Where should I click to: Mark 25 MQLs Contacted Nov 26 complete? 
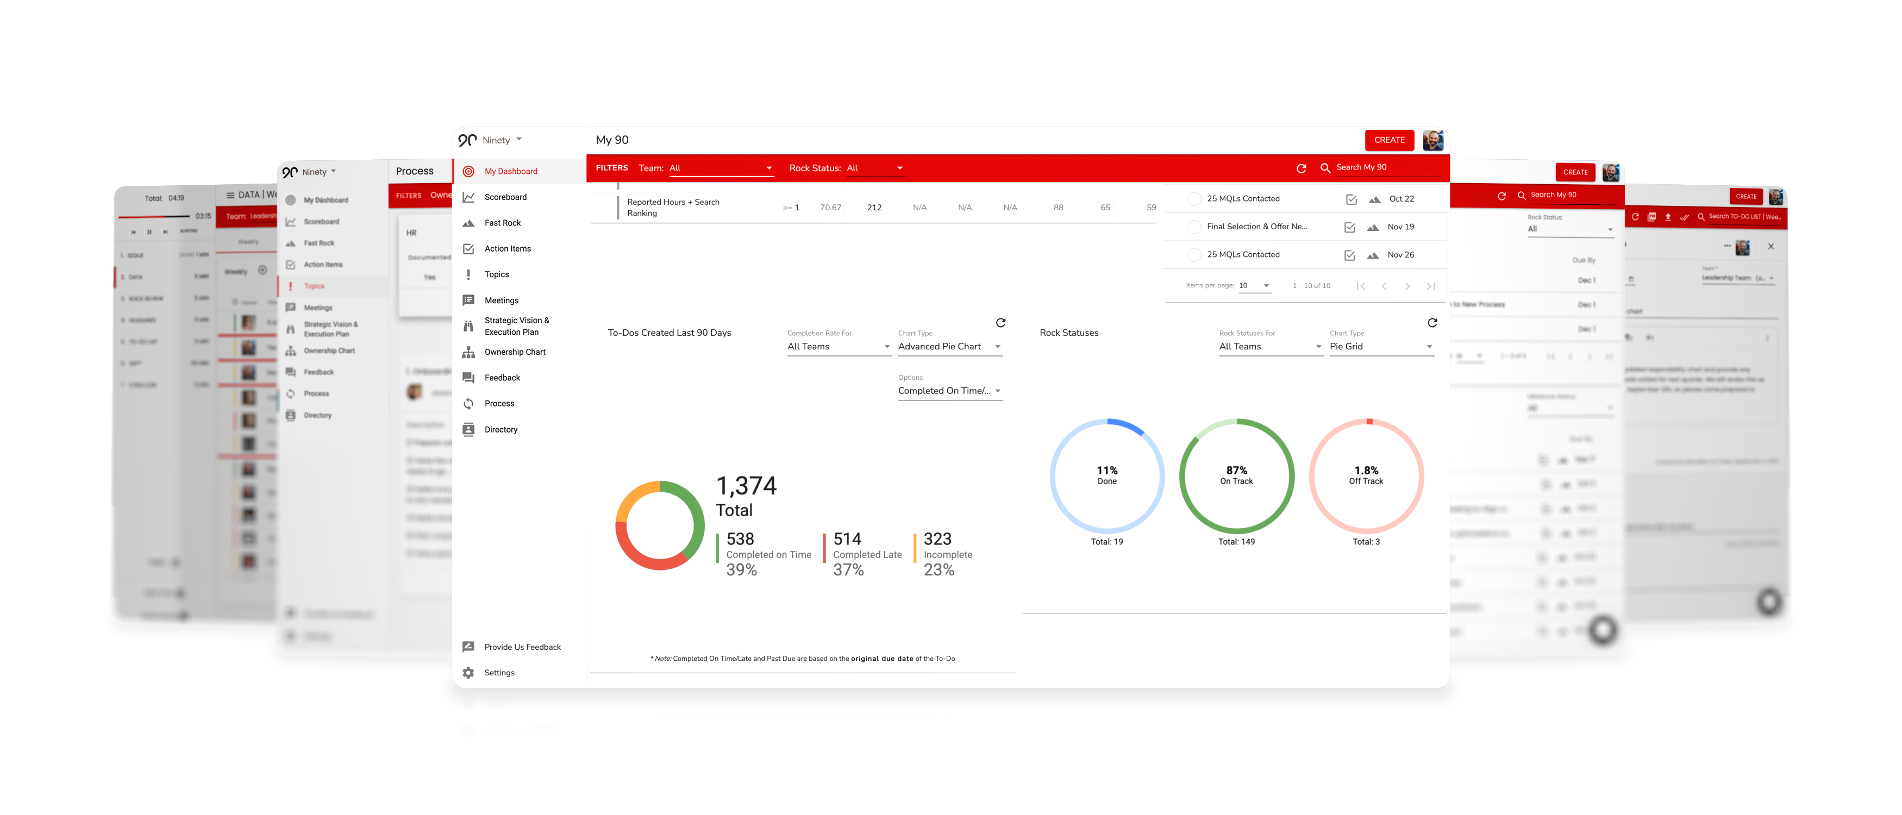coord(1194,255)
